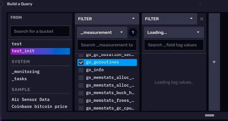Select the test_init bucket
The width and height of the screenshot is (228, 121).
pyautogui.click(x=40, y=51)
